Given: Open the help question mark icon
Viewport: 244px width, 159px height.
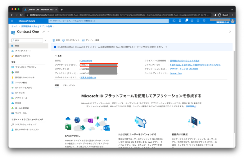Looking at the screenshot, I should pyautogui.click(x=198, y=21).
